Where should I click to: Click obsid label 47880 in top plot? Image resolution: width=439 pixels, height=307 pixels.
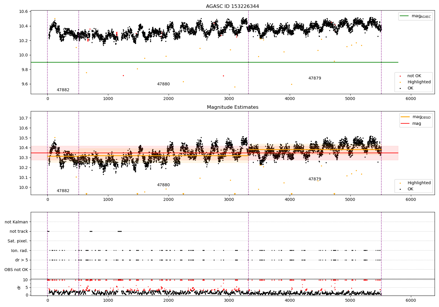(x=163, y=84)
